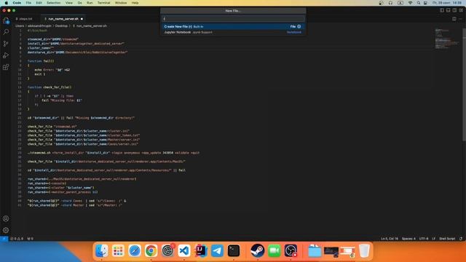
Task: Change LF end of line sequence
Action: tap(434, 239)
